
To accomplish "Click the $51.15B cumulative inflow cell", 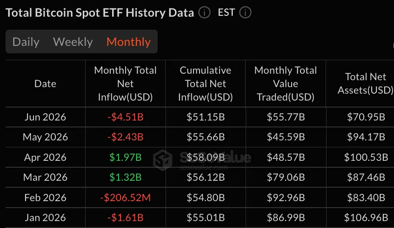I will [x=206, y=117].
